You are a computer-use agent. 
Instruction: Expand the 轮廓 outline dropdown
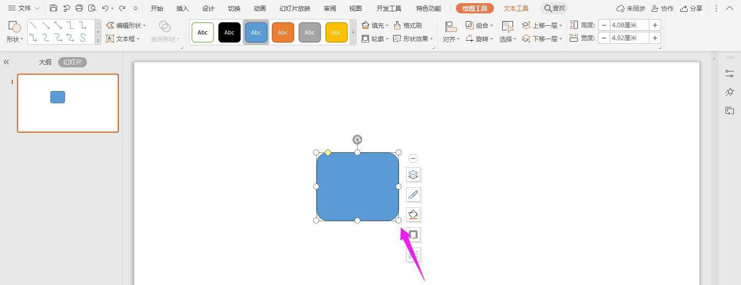click(387, 39)
